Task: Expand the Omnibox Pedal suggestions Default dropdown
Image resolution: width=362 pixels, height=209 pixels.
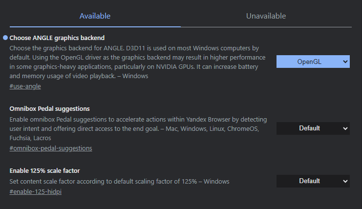Action: (x=313, y=128)
